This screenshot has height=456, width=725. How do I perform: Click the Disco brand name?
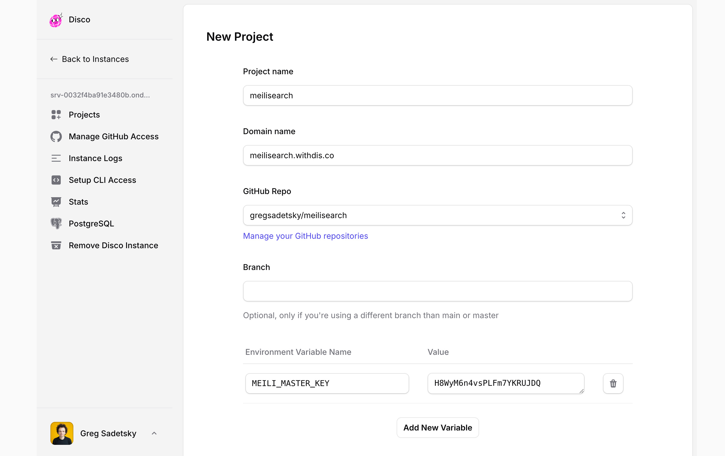click(79, 19)
